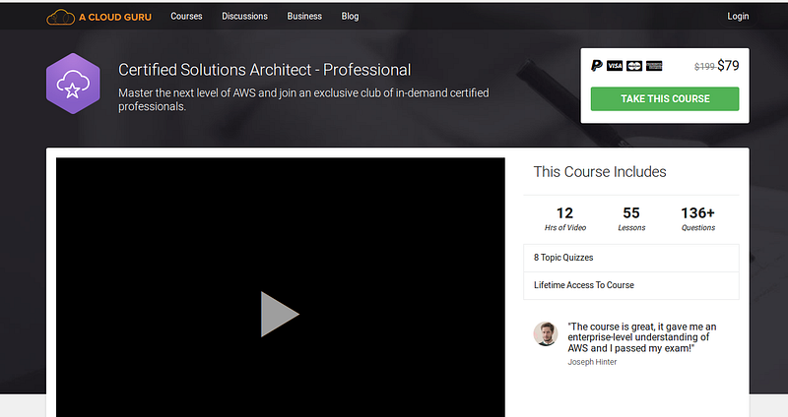Click the Mastercard icon
This screenshot has height=417, width=788.
[x=634, y=66]
